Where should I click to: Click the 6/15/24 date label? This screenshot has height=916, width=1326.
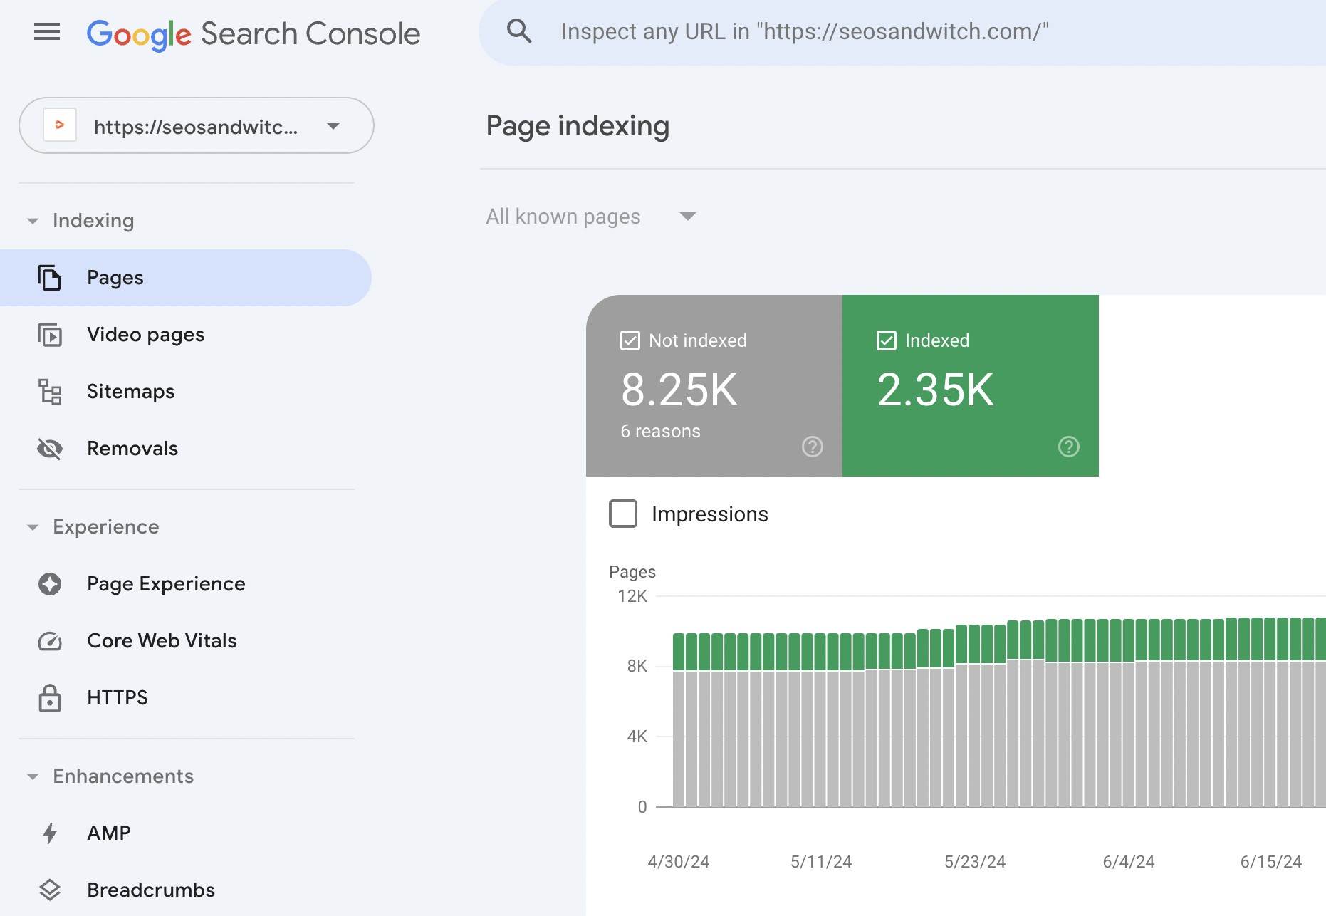(x=1271, y=862)
